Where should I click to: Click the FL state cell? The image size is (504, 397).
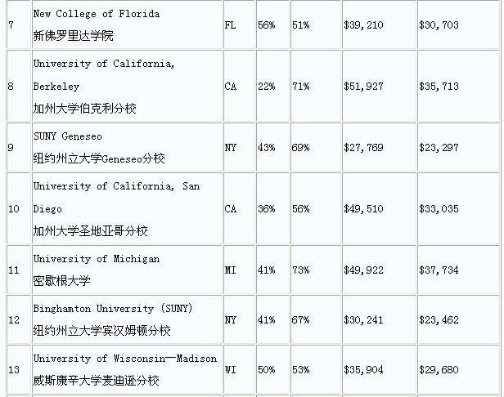click(231, 25)
